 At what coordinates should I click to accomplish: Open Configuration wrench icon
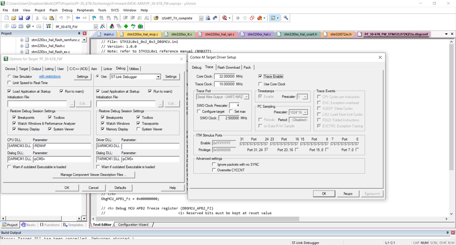[286, 18]
